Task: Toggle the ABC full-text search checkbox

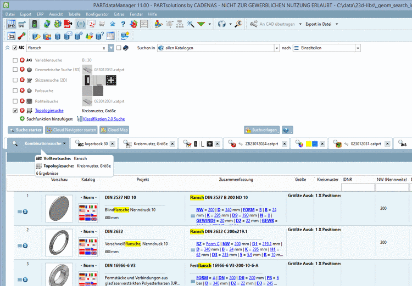Action: pos(15,48)
